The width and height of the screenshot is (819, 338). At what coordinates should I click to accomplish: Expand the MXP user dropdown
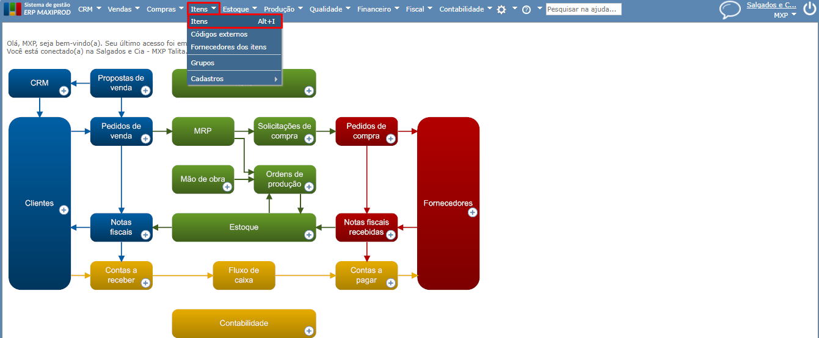point(785,15)
